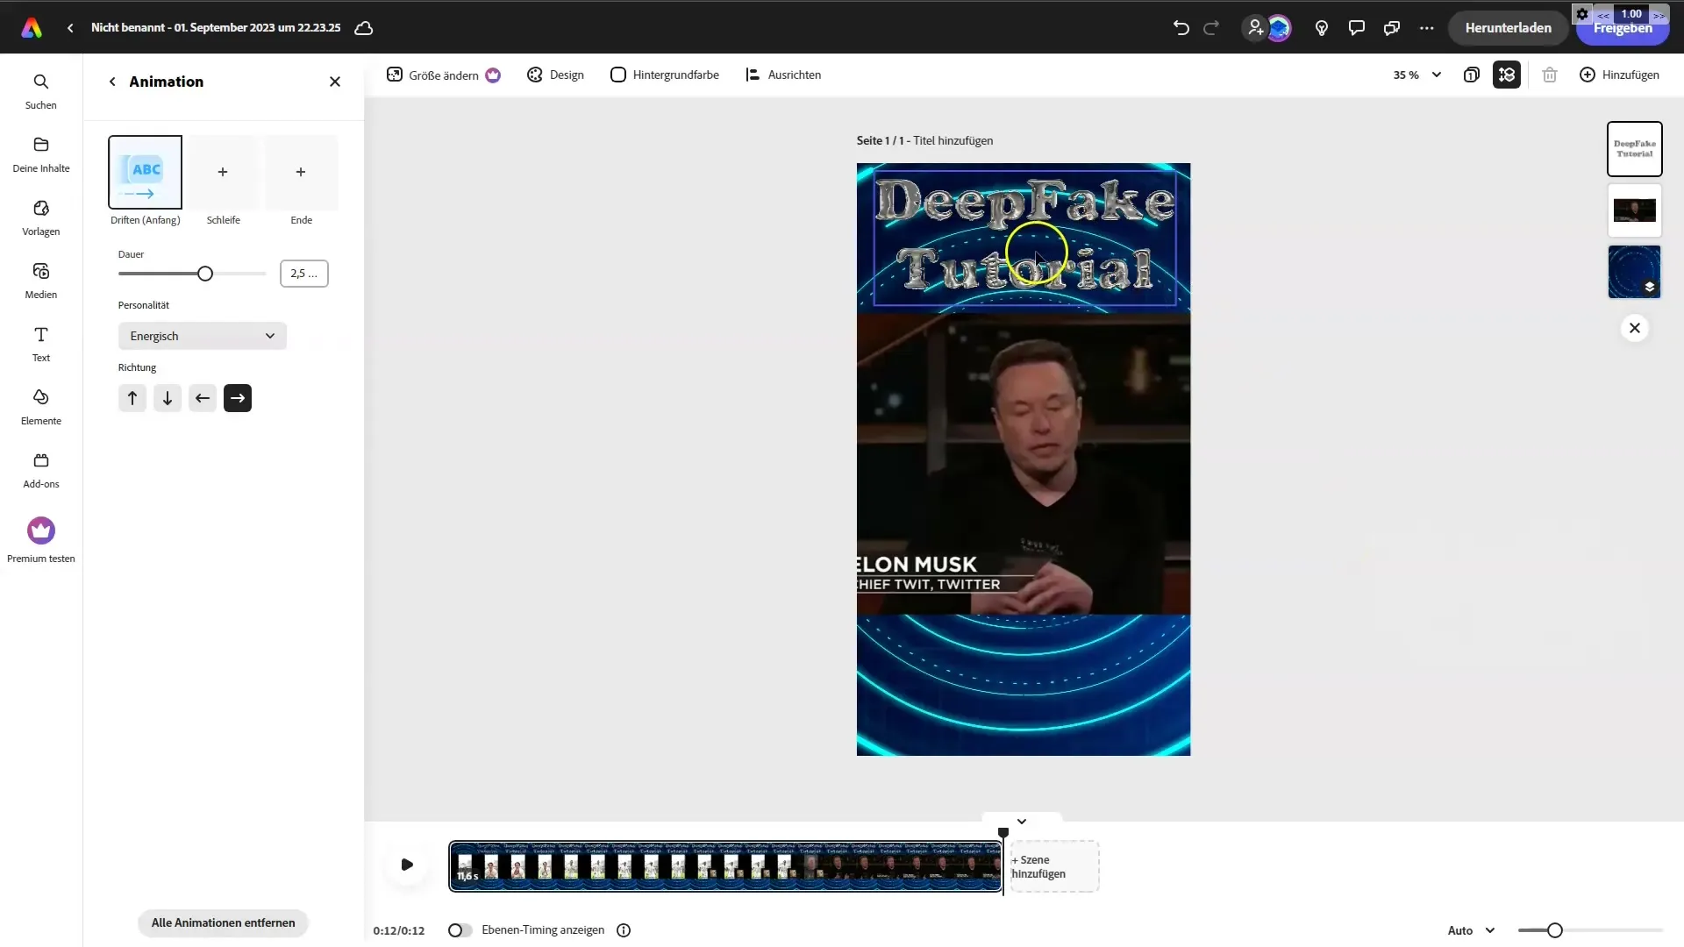Screen dimensions: 1684x947
Task: Click the Freigeben button
Action: [x=1623, y=28]
